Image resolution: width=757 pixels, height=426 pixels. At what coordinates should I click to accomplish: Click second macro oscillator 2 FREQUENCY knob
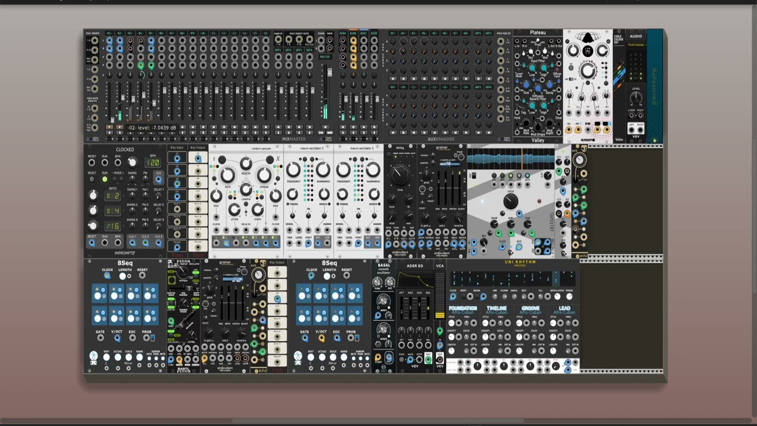tap(344, 170)
